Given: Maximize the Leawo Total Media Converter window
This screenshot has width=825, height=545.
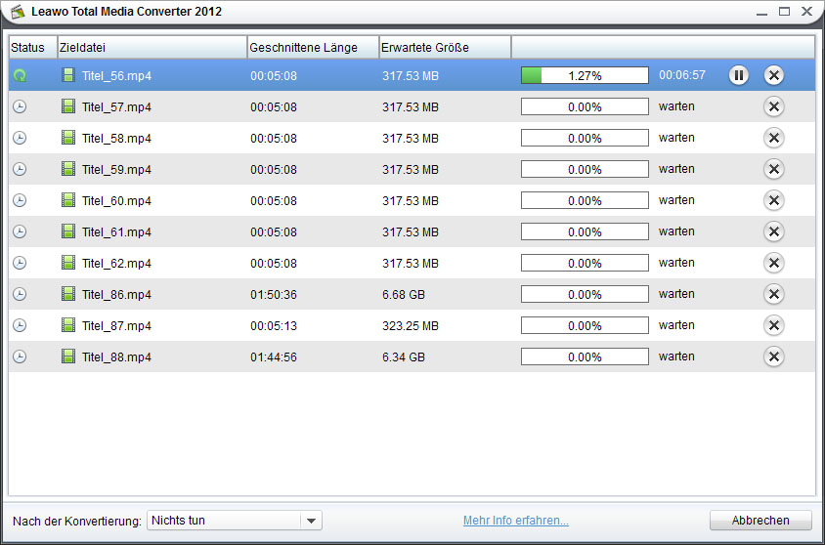Looking at the screenshot, I should tap(785, 12).
